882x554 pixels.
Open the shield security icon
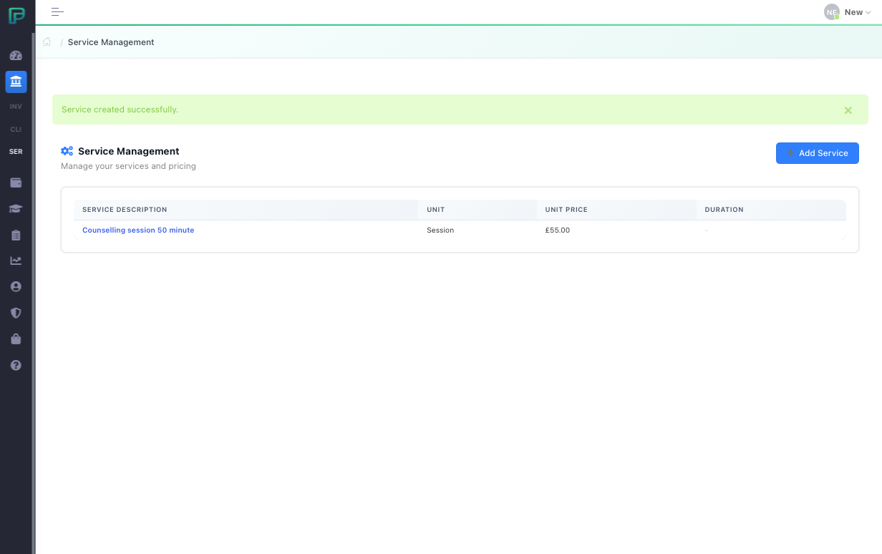16,313
